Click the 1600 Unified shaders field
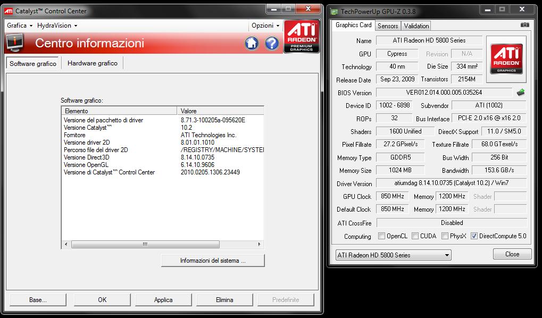The height and width of the screenshot is (318, 542). point(405,131)
